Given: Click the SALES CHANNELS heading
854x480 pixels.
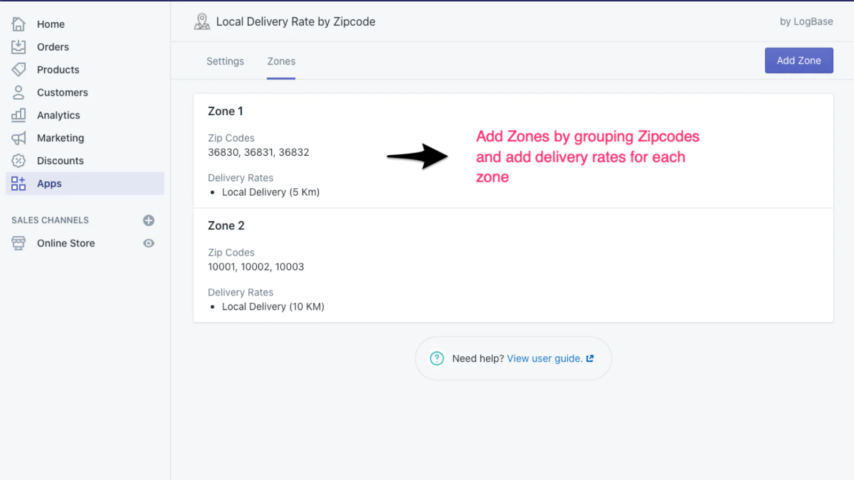Looking at the screenshot, I should pos(50,220).
